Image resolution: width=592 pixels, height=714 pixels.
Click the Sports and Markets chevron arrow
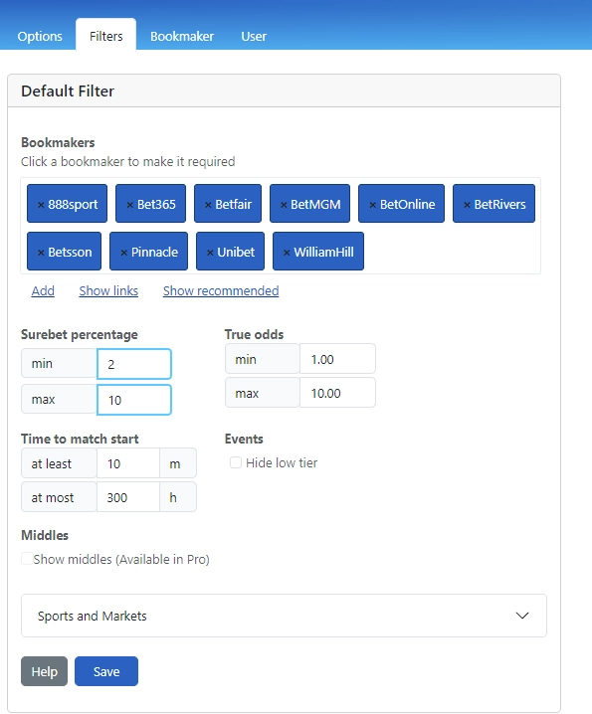pyautogui.click(x=522, y=616)
